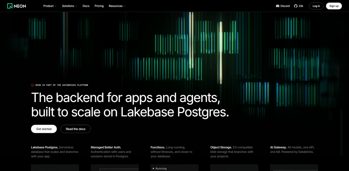Screen dimensions: 349x171
Task: Click the 'Object Storage.' feature heading
Action: coord(221,147)
